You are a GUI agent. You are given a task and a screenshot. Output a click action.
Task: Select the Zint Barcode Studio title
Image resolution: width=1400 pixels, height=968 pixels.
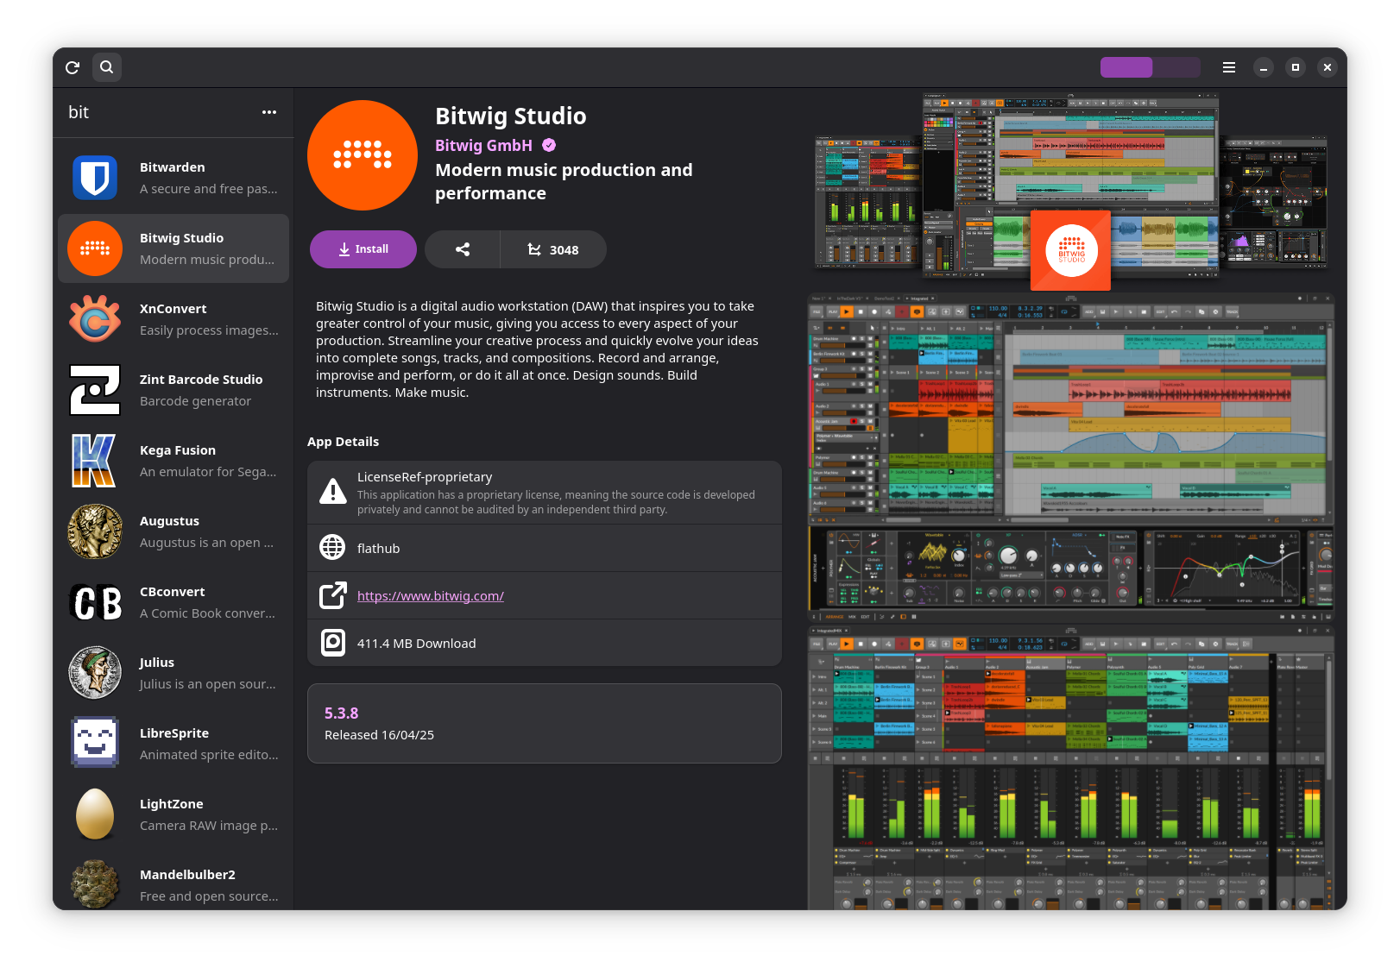201,380
